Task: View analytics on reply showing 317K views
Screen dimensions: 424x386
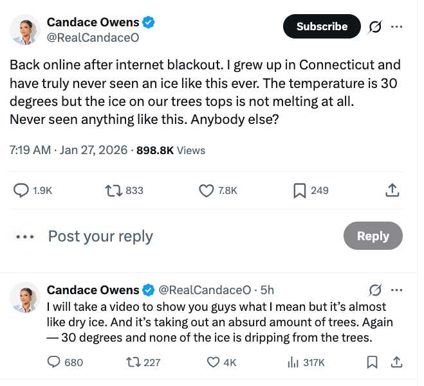Action: click(x=293, y=362)
